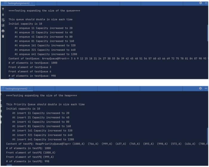This screenshot has width=209, height=167.
Task: Click line 'At enqueue 11 Capacity increased to 20'
Action: pyautogui.click(x=44, y=28)
